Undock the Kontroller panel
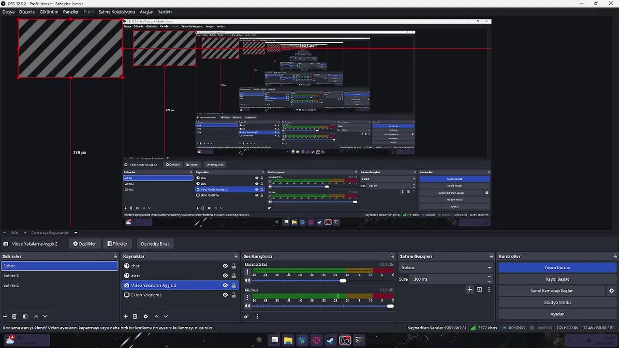The image size is (619, 348). [x=615, y=256]
